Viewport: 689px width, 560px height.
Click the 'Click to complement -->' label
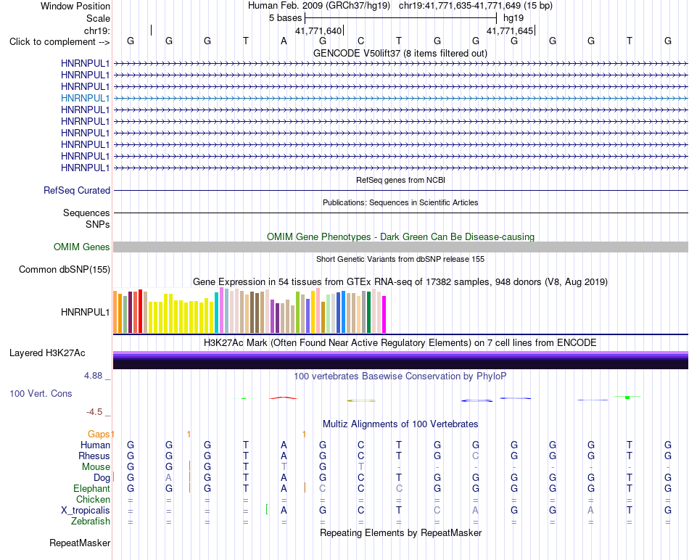tap(59, 42)
